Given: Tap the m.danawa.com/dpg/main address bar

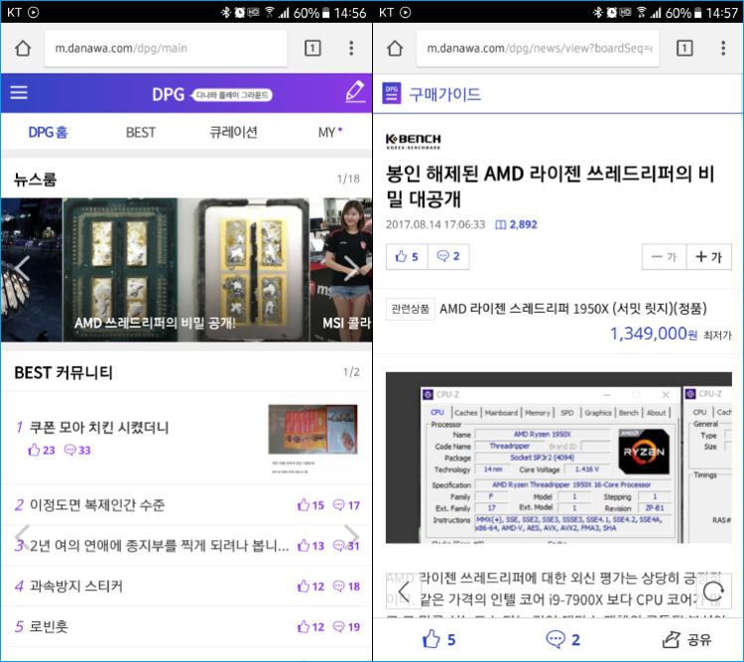Looking at the screenshot, I should pyautogui.click(x=166, y=48).
